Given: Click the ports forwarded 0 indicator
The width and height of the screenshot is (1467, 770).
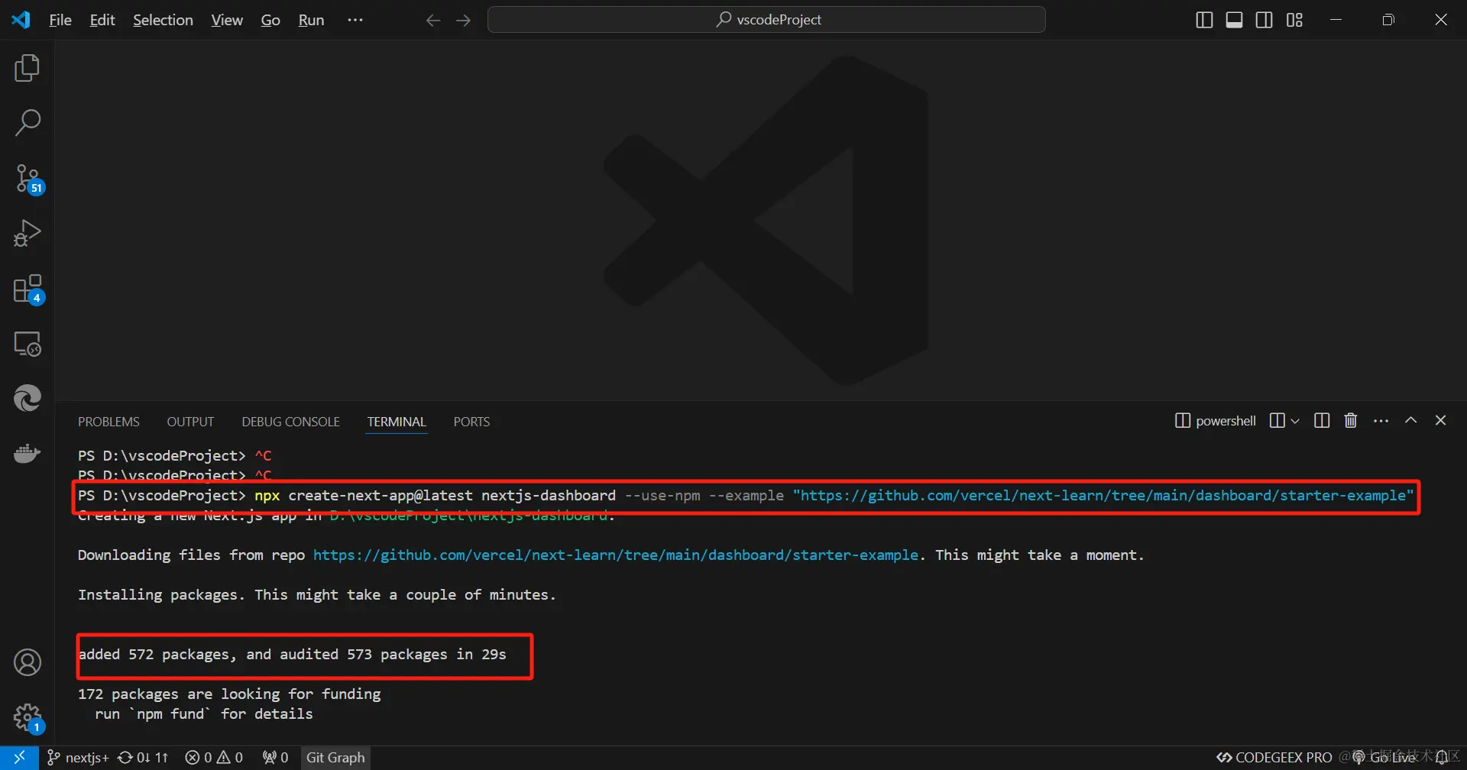Looking at the screenshot, I should tap(275, 758).
